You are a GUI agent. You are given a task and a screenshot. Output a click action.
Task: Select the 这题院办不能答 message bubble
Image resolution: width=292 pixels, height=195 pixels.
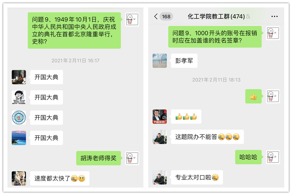(207, 137)
